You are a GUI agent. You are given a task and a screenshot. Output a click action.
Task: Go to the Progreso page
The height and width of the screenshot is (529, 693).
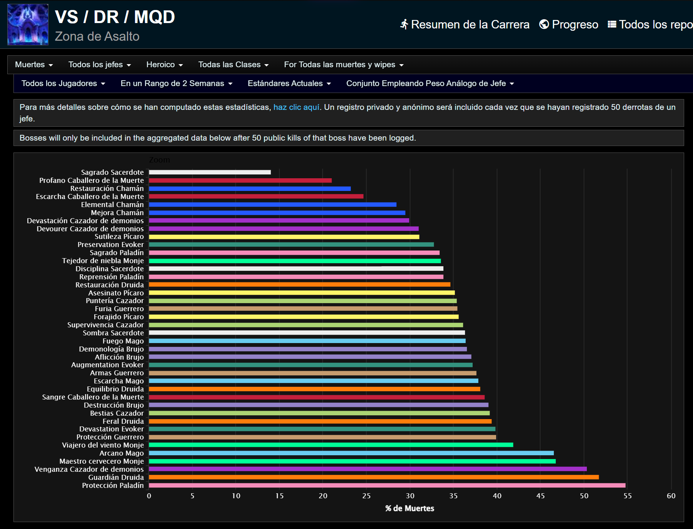coord(575,25)
